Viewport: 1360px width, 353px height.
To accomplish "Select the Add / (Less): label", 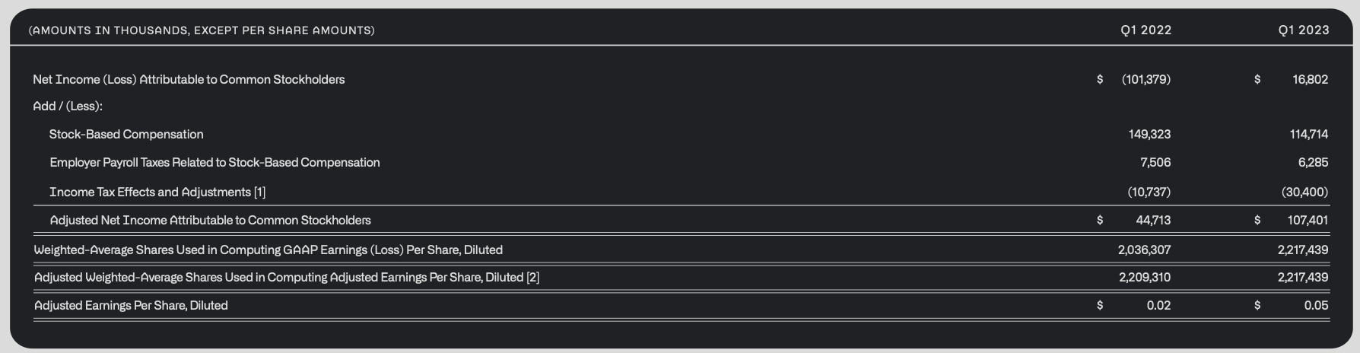I will (68, 107).
